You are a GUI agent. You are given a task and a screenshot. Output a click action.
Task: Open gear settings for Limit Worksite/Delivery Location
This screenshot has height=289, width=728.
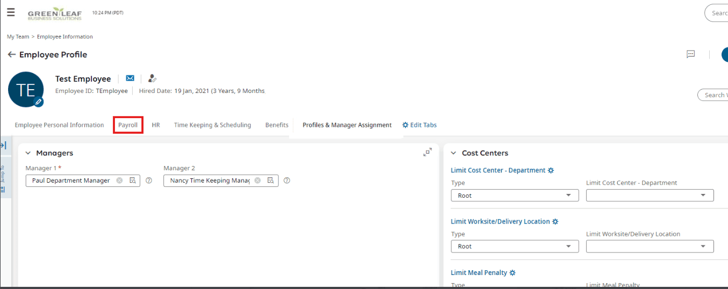click(556, 221)
